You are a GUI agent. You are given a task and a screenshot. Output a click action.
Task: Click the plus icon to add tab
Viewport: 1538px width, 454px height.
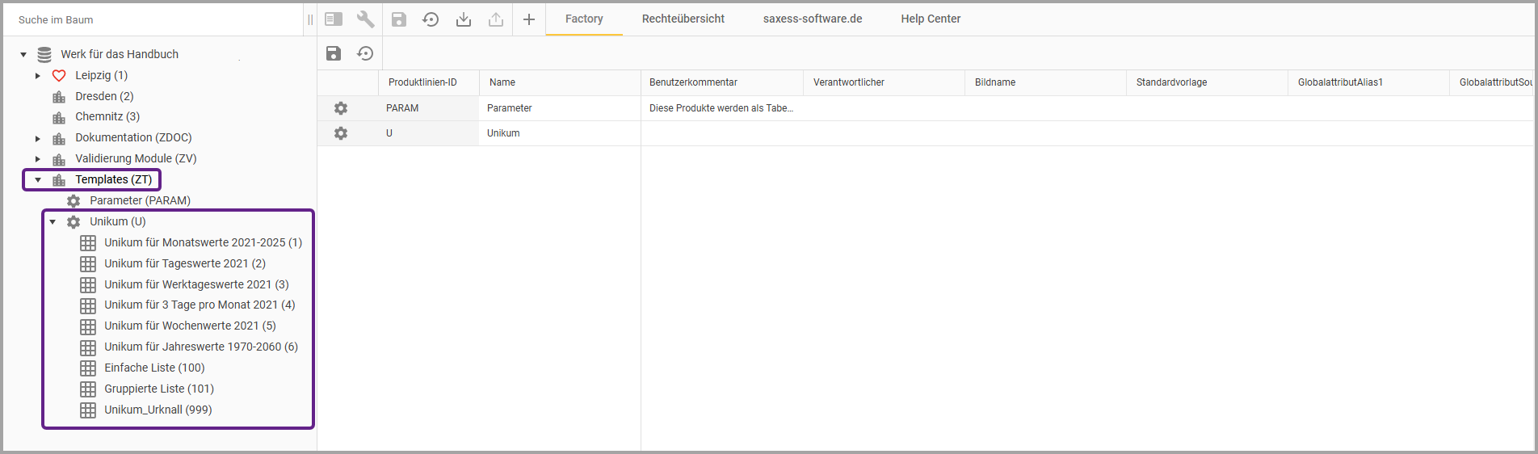529,19
